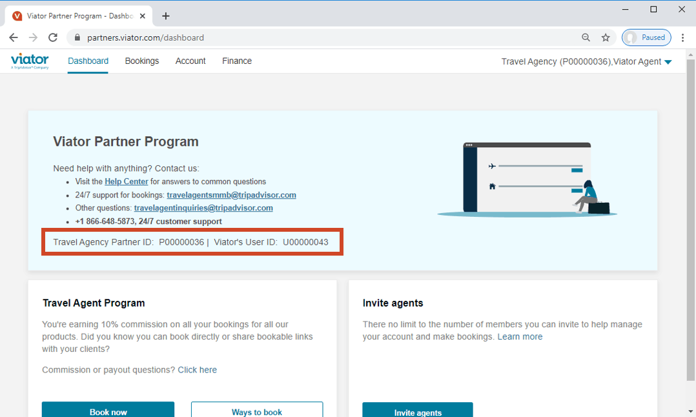Click the Invite agents card heading
Image resolution: width=696 pixels, height=417 pixels.
pos(393,303)
